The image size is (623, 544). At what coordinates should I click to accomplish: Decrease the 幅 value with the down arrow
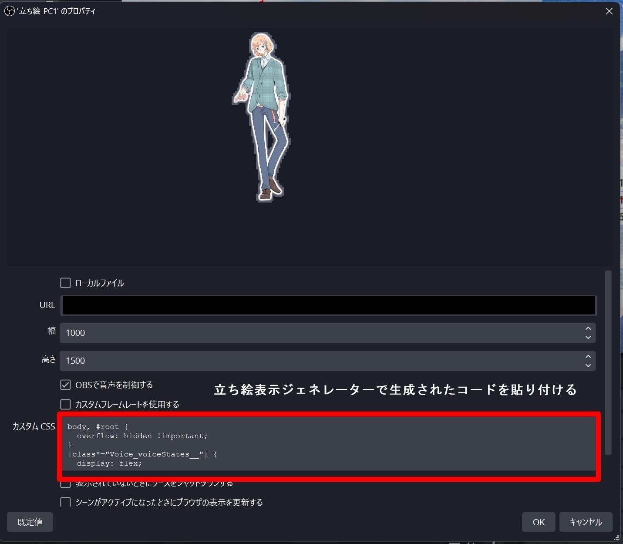[x=588, y=337]
